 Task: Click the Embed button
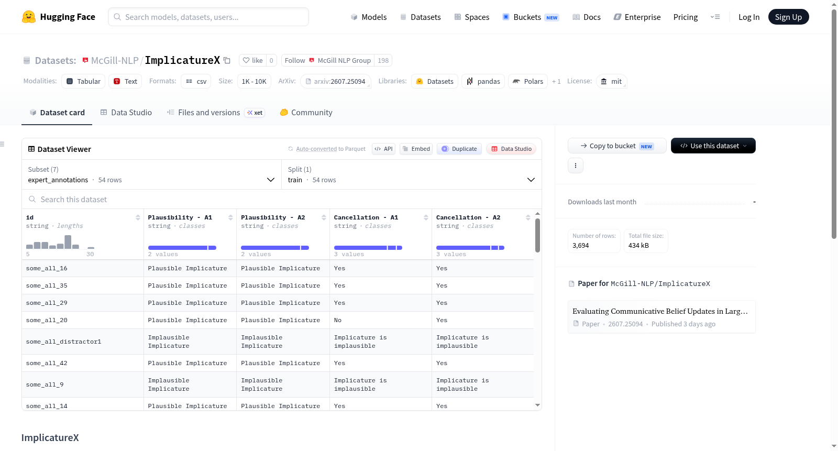point(415,149)
